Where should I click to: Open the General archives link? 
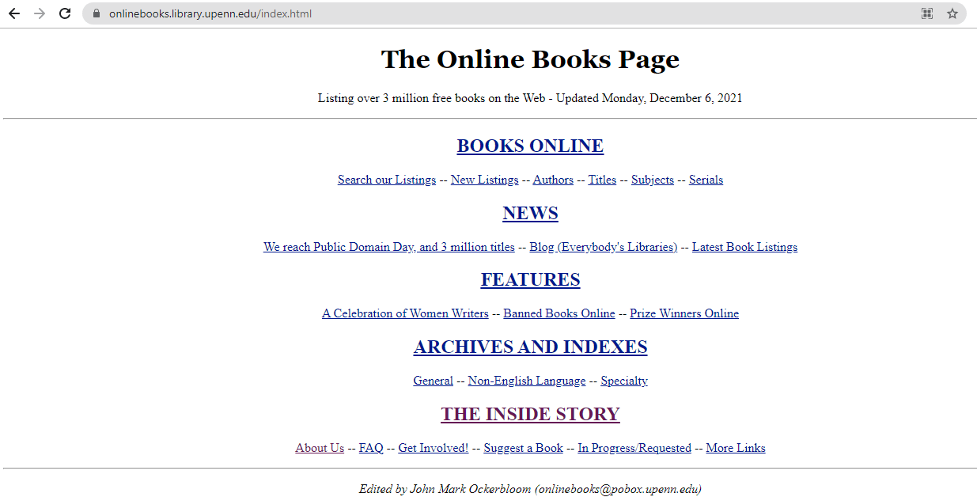433,381
